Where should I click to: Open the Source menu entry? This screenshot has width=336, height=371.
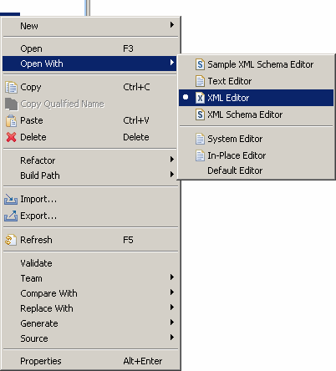(x=90, y=338)
